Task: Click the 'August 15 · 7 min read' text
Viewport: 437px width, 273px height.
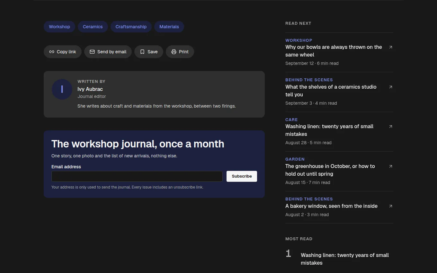Action: [x=308, y=182]
